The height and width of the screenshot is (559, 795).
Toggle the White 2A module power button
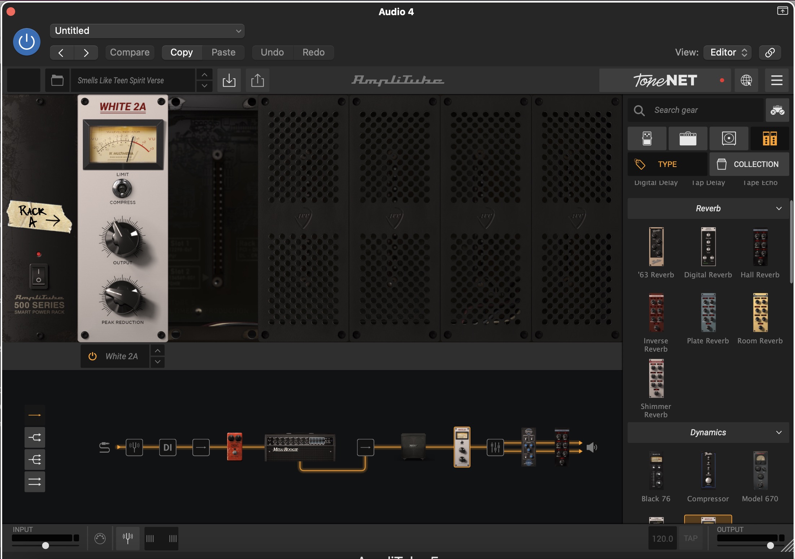(x=92, y=356)
